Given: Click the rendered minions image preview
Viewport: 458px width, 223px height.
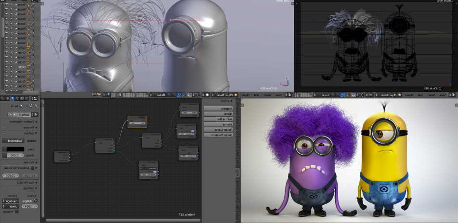Looking at the screenshot, I should (x=349, y=161).
